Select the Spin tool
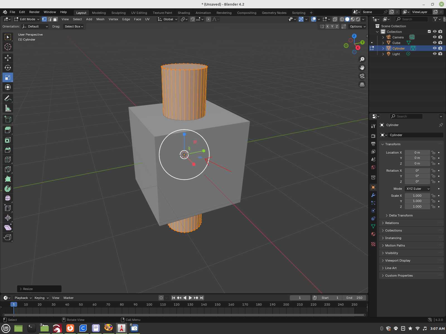This screenshot has width=446, height=334. (x=8, y=189)
